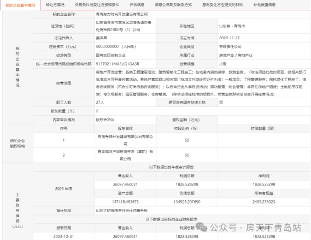Select the value 国有实际控制企业
The height and width of the screenshot is (240, 311).
110,55
